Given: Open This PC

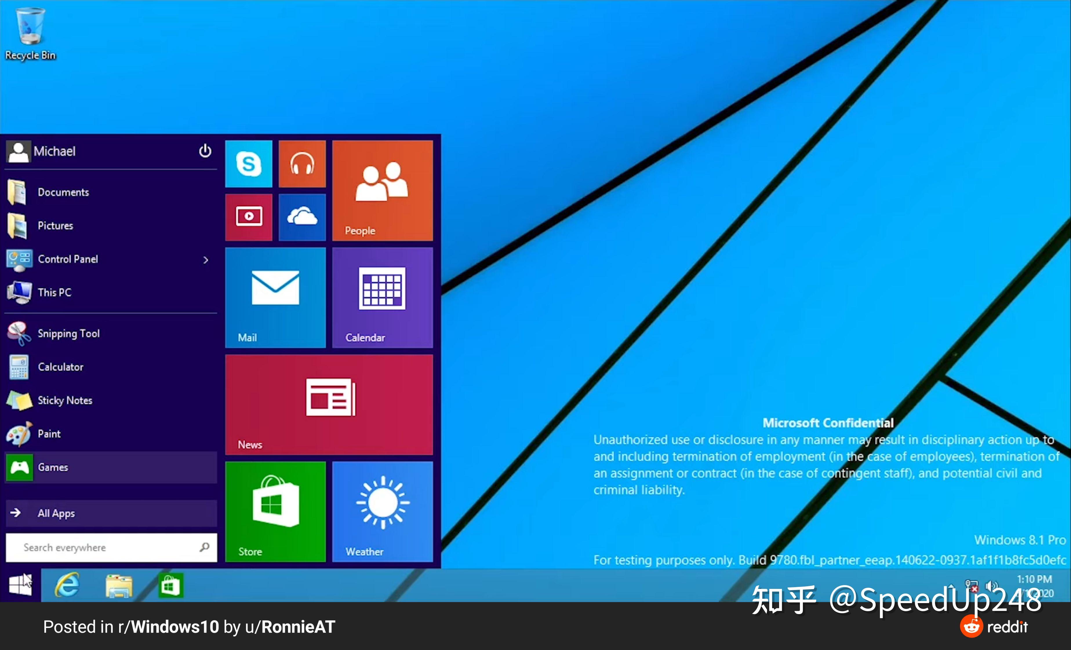Looking at the screenshot, I should pos(111,293).
